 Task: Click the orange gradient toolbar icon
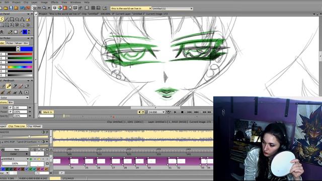click(x=65, y=8)
